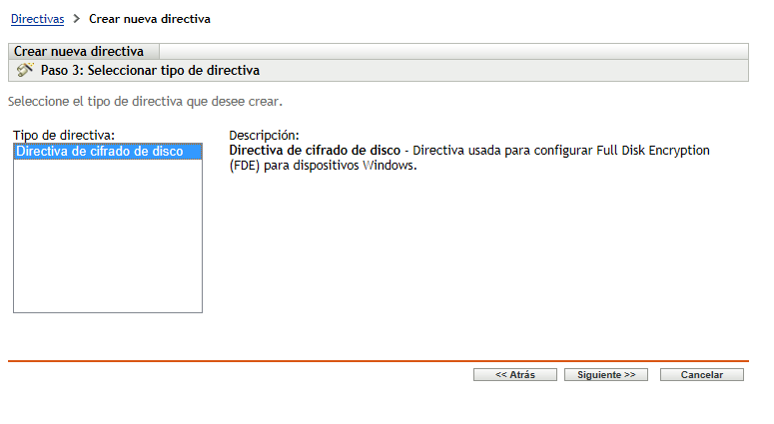This screenshot has width=774, height=424.
Task: Click the "Crear nueva directiva" breadcrumb text
Action: pos(150,19)
